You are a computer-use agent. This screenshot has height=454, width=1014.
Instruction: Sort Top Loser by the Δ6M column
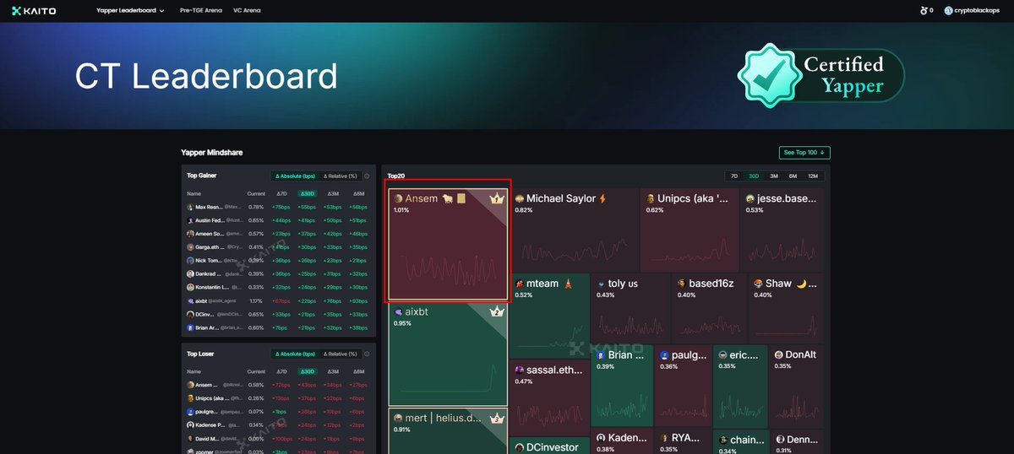pyautogui.click(x=359, y=370)
